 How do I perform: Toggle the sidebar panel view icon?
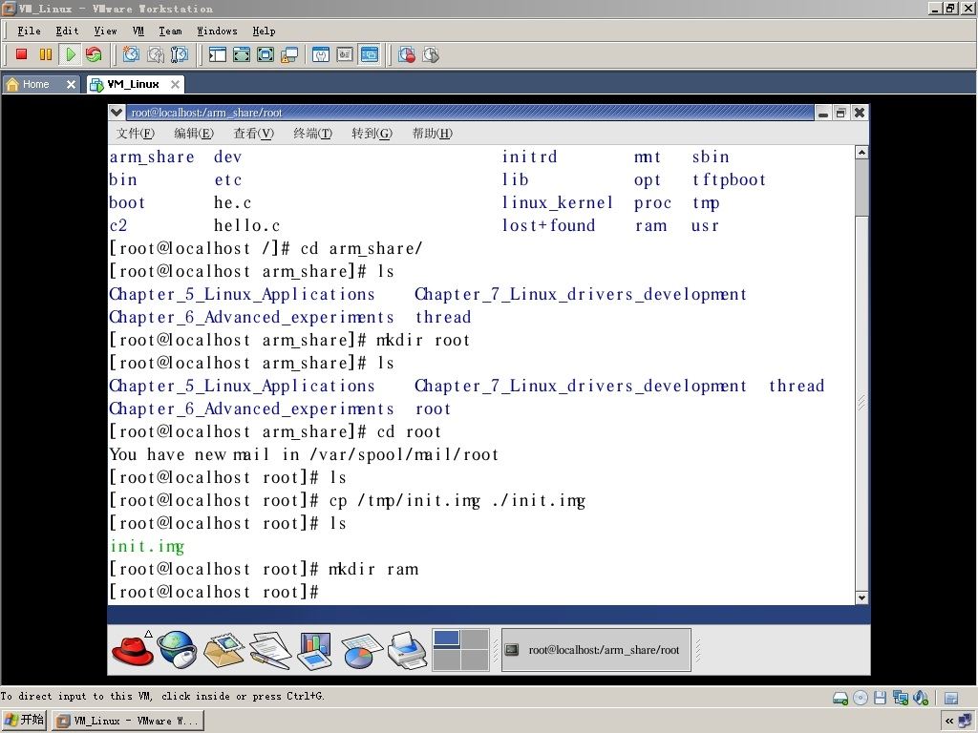[x=217, y=54]
